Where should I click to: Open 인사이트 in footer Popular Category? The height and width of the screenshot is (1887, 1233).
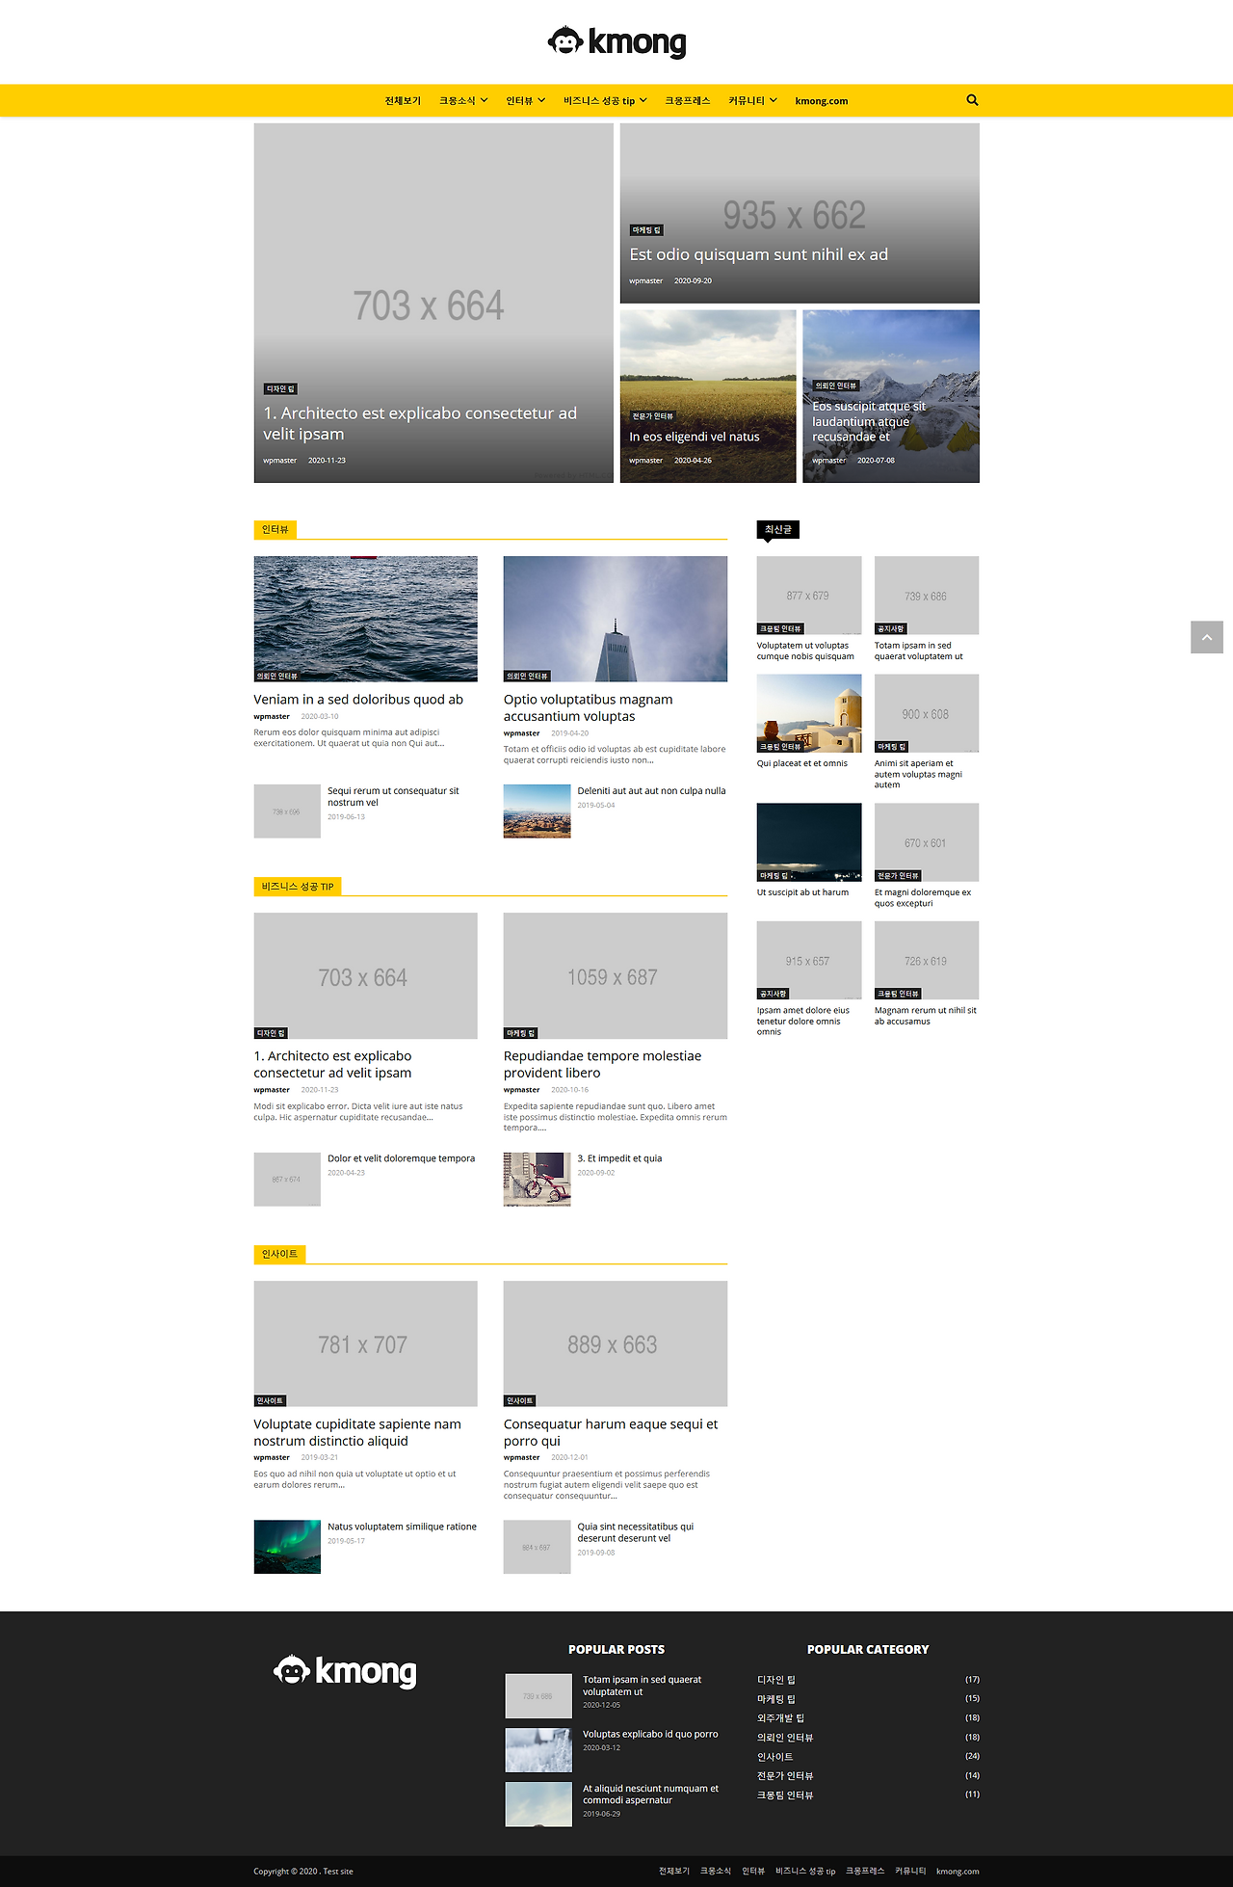775,1757
